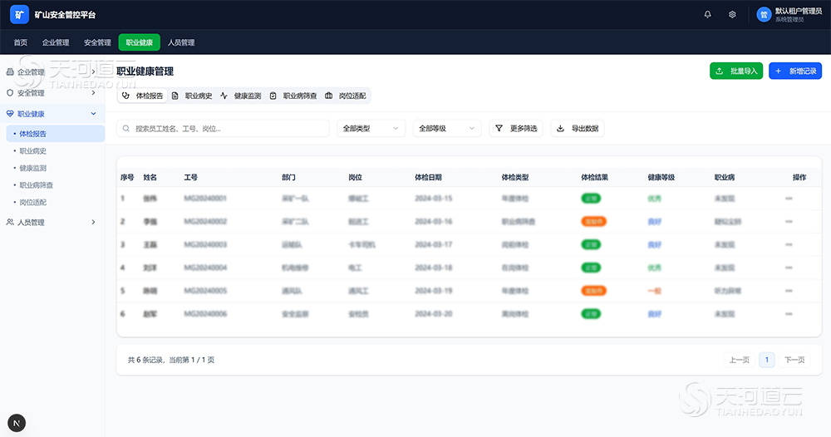This screenshot has width=831, height=437.
Task: Switch to the 职业病史 tab
Action: (x=192, y=96)
